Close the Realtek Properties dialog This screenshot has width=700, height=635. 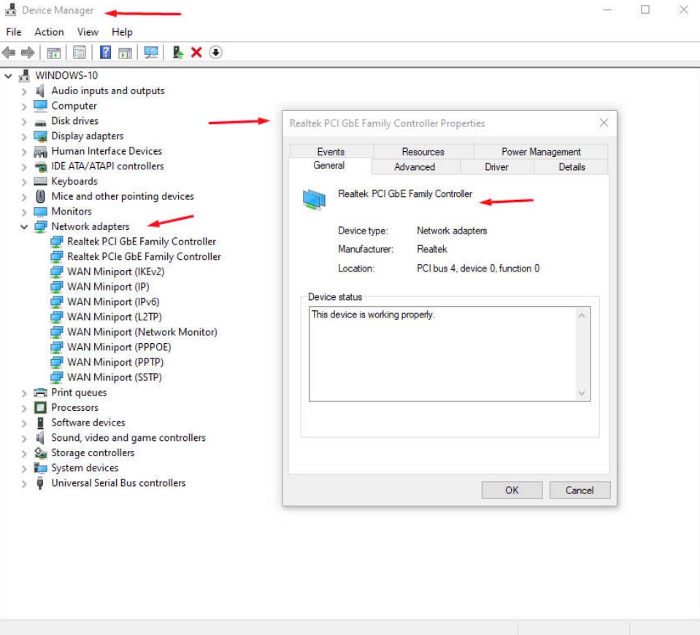(604, 123)
